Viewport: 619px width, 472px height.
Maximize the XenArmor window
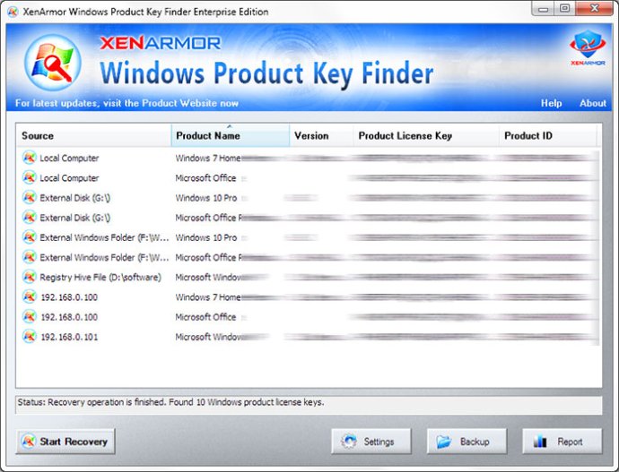pos(564,8)
